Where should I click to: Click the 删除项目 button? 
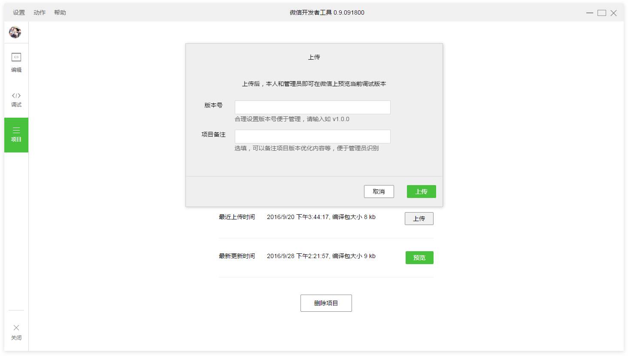click(326, 303)
